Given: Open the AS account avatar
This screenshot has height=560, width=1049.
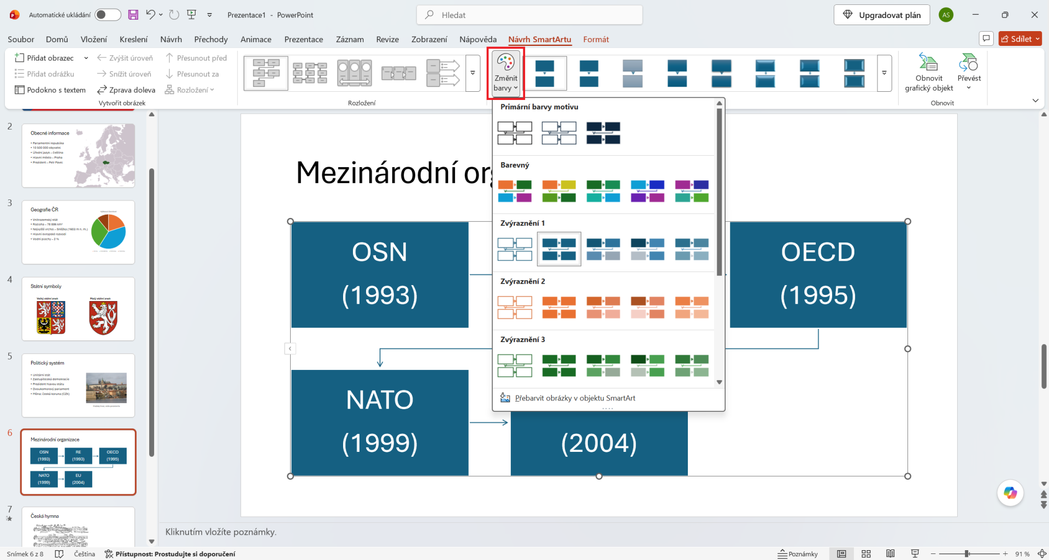Looking at the screenshot, I should pyautogui.click(x=946, y=15).
